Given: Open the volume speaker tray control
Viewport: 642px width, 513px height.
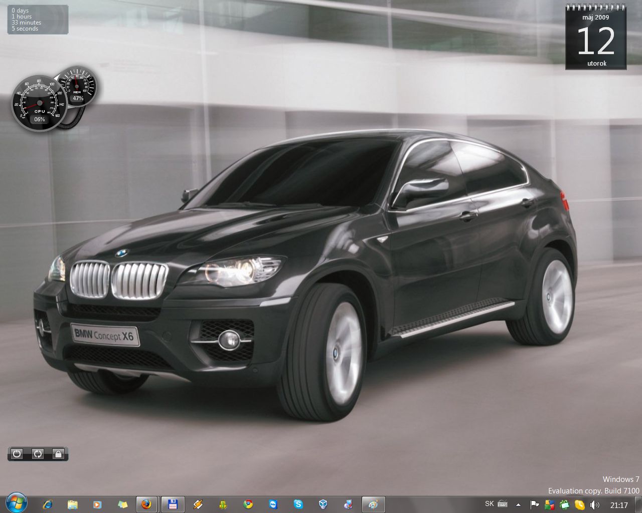Looking at the screenshot, I should 595,505.
